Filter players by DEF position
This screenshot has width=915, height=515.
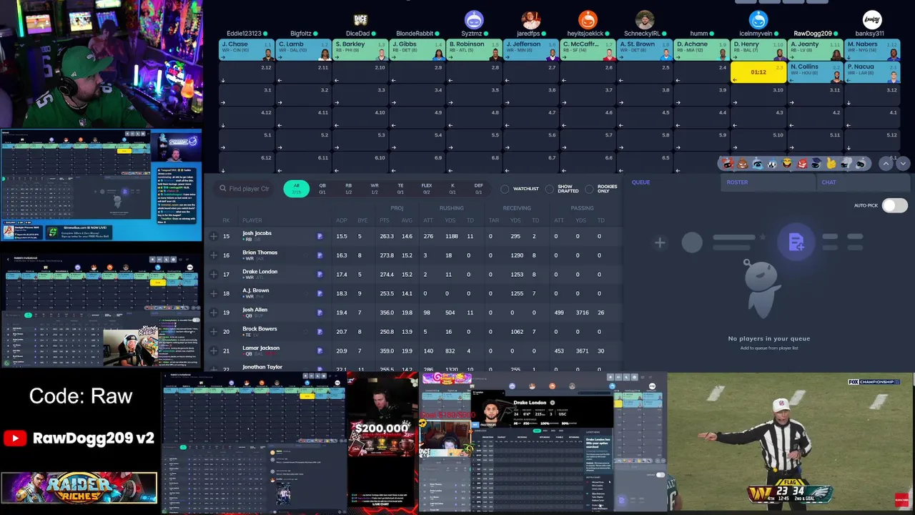[479, 189]
